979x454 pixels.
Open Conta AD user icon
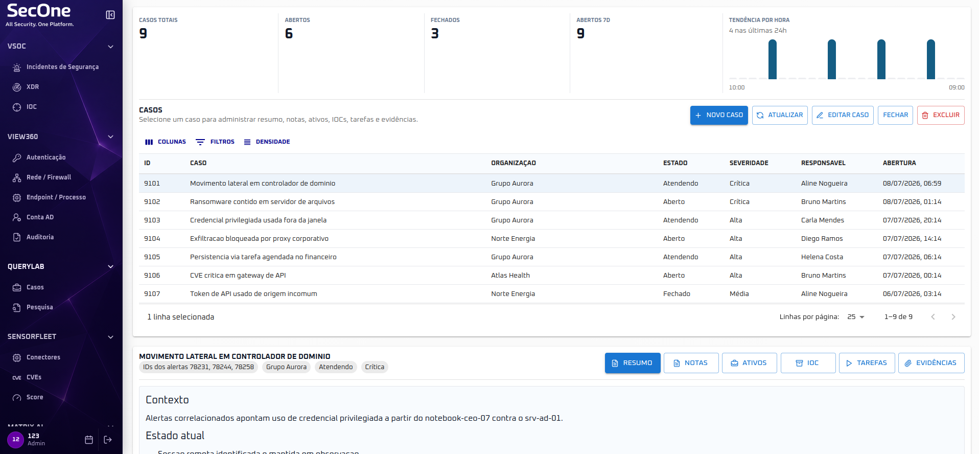[17, 217]
